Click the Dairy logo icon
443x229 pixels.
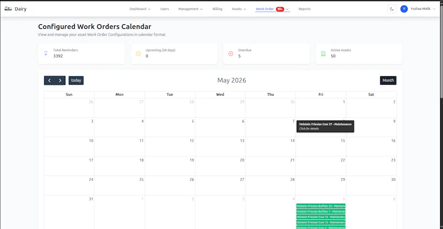[x=8, y=9]
